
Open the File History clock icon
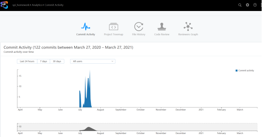[139, 27]
